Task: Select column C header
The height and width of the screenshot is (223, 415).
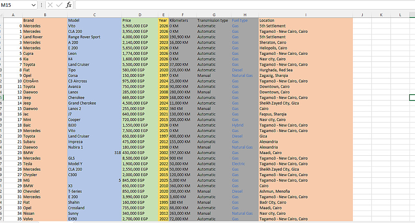Action: tap(95, 15)
